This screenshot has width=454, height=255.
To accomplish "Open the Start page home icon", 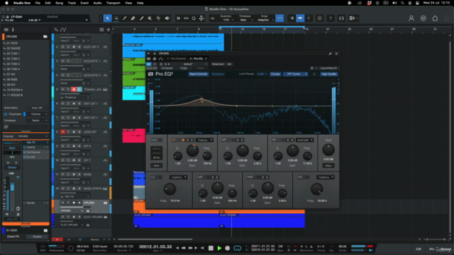I will pos(435,18).
